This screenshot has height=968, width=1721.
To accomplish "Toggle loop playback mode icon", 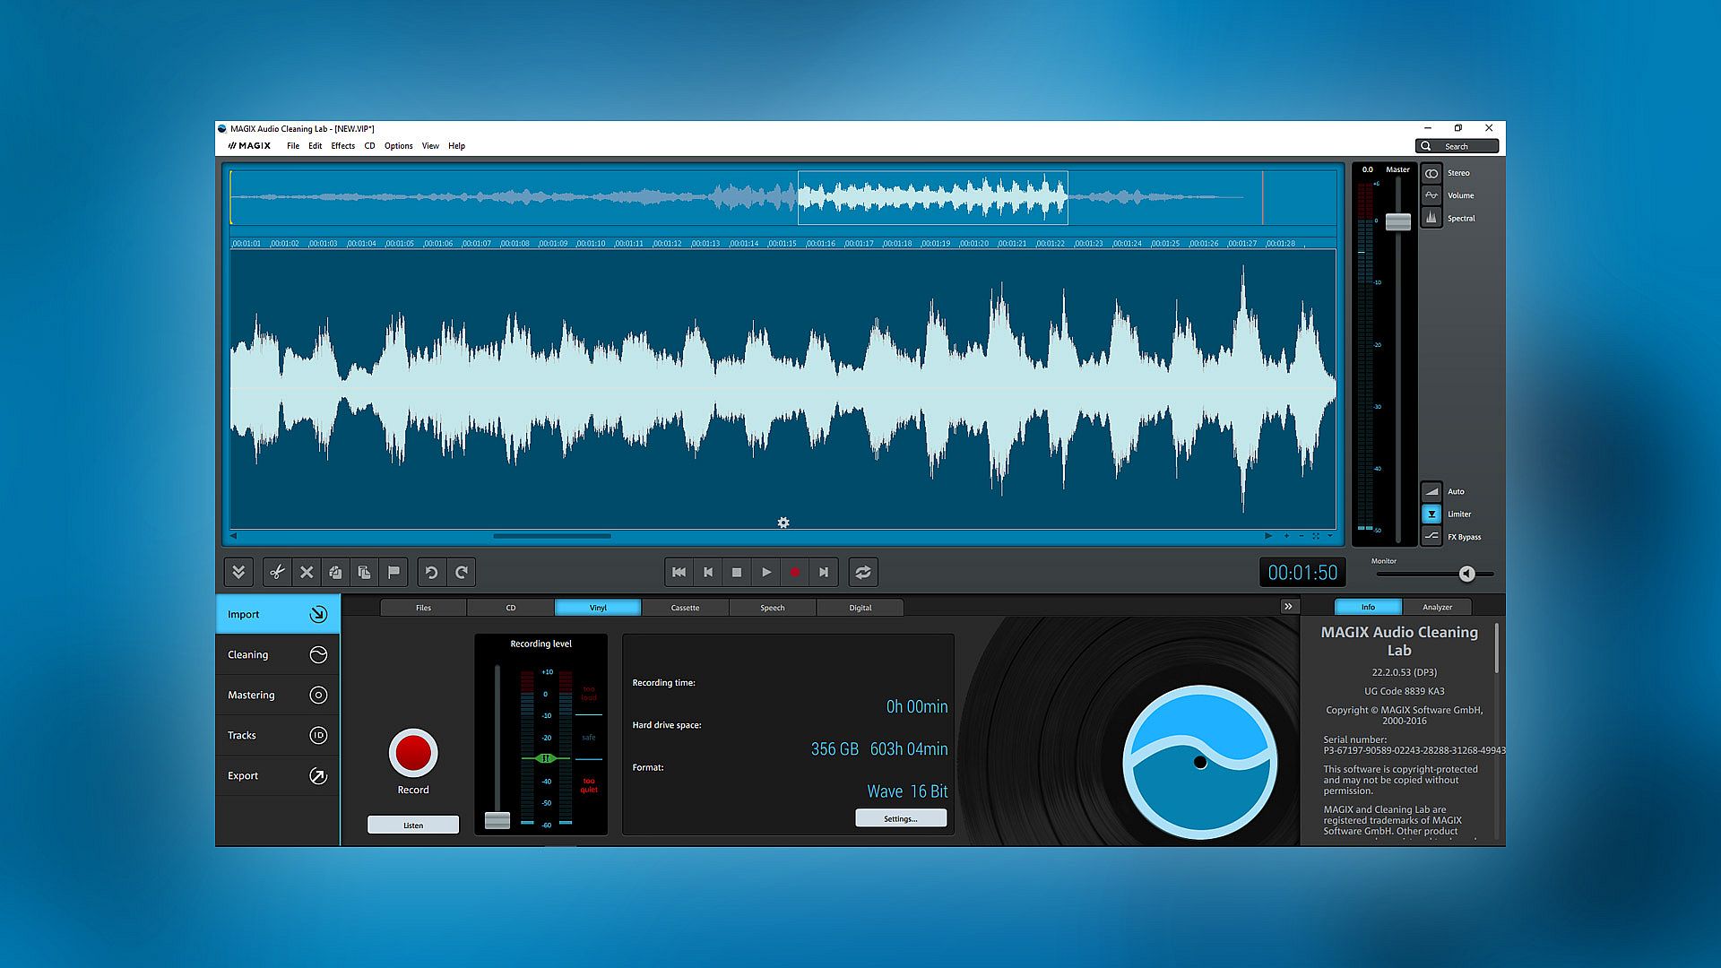I will (862, 572).
